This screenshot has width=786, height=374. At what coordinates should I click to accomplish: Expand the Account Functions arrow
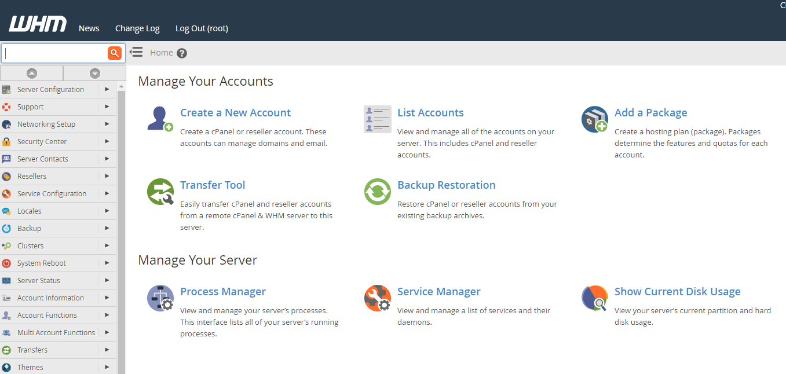[107, 315]
